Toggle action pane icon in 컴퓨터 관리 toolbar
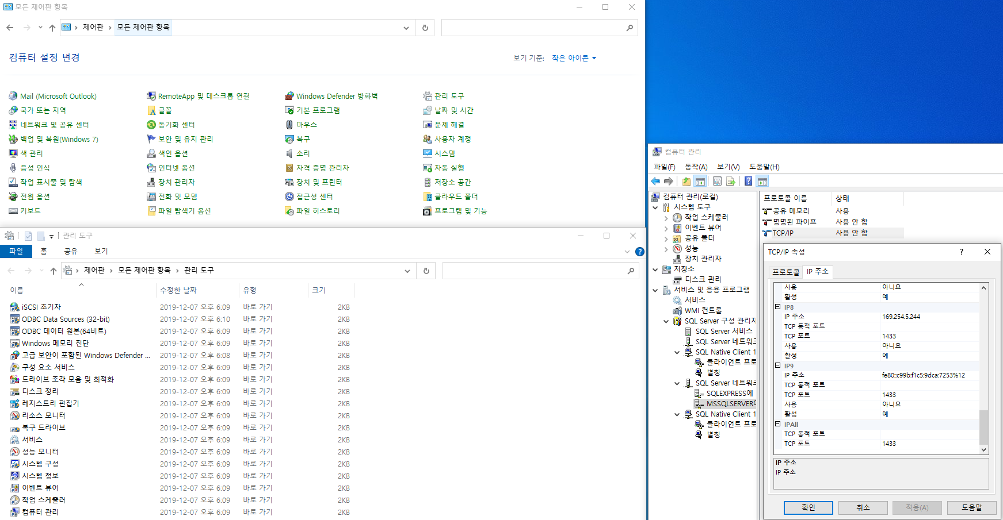The width and height of the screenshot is (1003, 520). [x=762, y=181]
